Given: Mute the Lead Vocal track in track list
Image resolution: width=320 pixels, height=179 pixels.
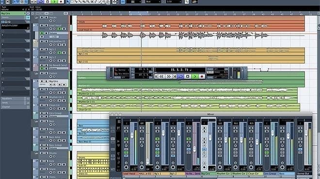Looking at the screenshot, I should [42, 26].
